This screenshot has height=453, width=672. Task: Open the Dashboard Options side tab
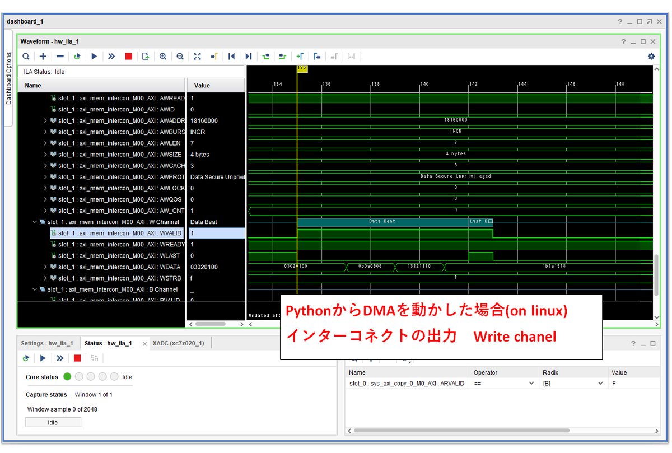click(8, 78)
